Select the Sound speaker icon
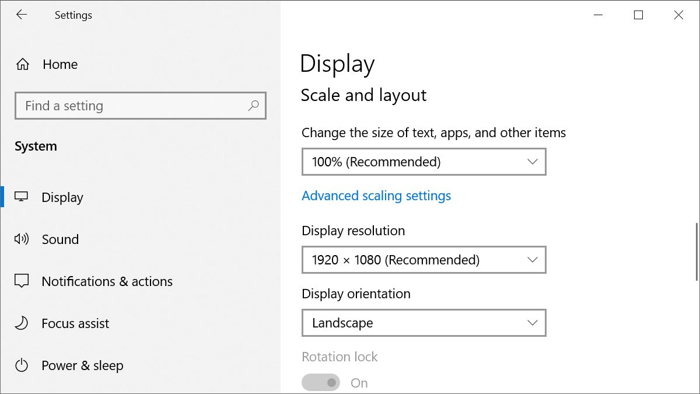This screenshot has height=394, width=700. tap(22, 239)
